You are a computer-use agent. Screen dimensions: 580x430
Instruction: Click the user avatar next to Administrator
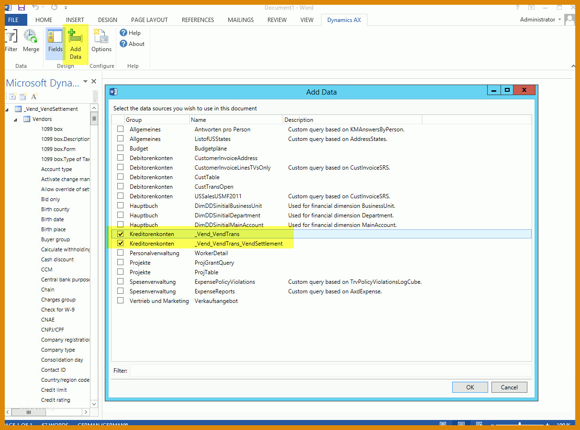(x=569, y=20)
